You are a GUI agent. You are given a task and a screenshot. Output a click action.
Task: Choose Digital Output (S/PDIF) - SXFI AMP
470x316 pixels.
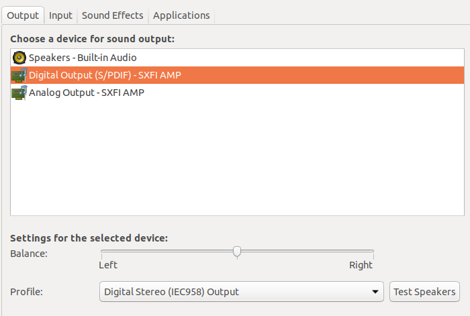click(105, 75)
